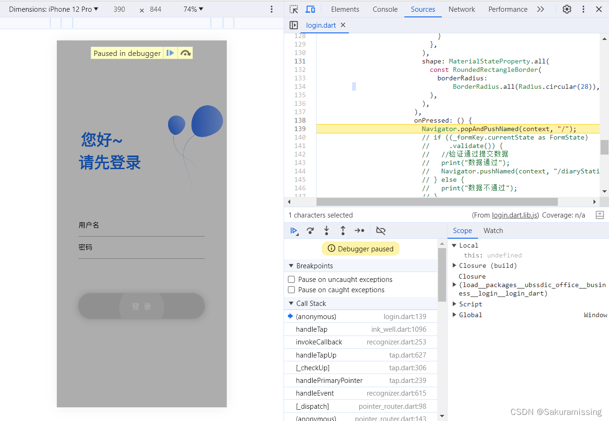Open the login.dart.lib.js source link

click(515, 215)
